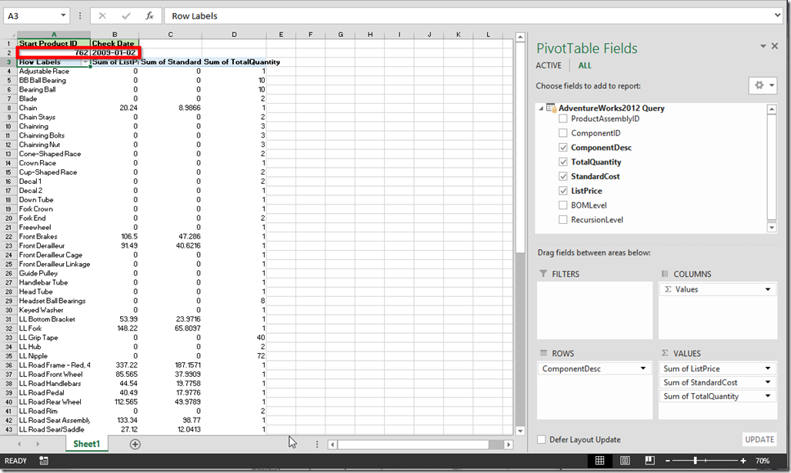Click previous sheet navigation arrow

pos(19,445)
